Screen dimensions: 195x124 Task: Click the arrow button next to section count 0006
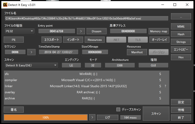point(31,52)
